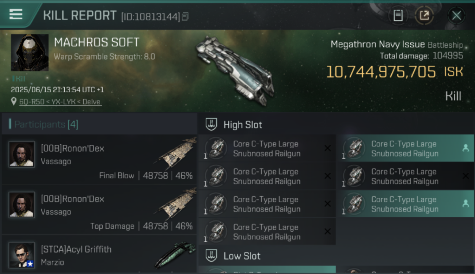Open the clipboard notes icon
This screenshot has height=274, width=475.
click(398, 15)
